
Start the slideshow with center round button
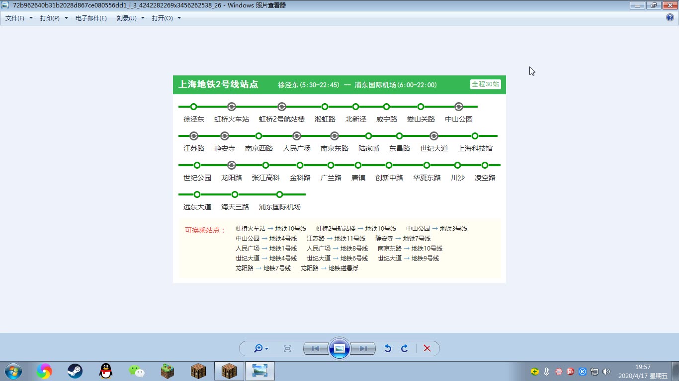point(339,348)
